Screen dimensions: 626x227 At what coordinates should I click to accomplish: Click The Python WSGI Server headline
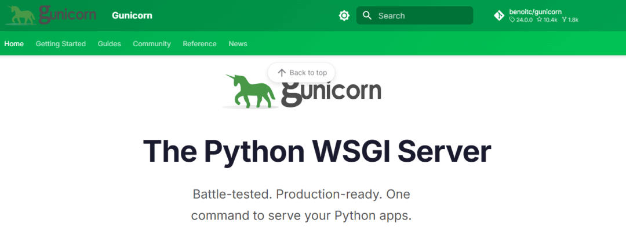click(x=317, y=151)
